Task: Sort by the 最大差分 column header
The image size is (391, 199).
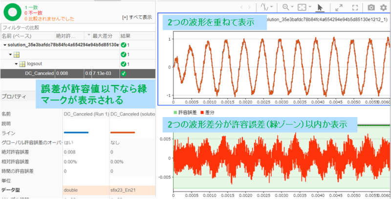Action: [106, 36]
